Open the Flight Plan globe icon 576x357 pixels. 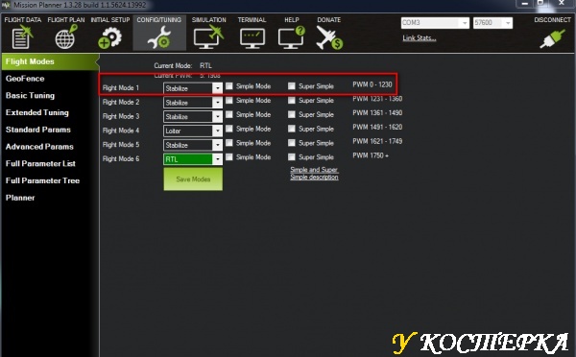pos(66,36)
